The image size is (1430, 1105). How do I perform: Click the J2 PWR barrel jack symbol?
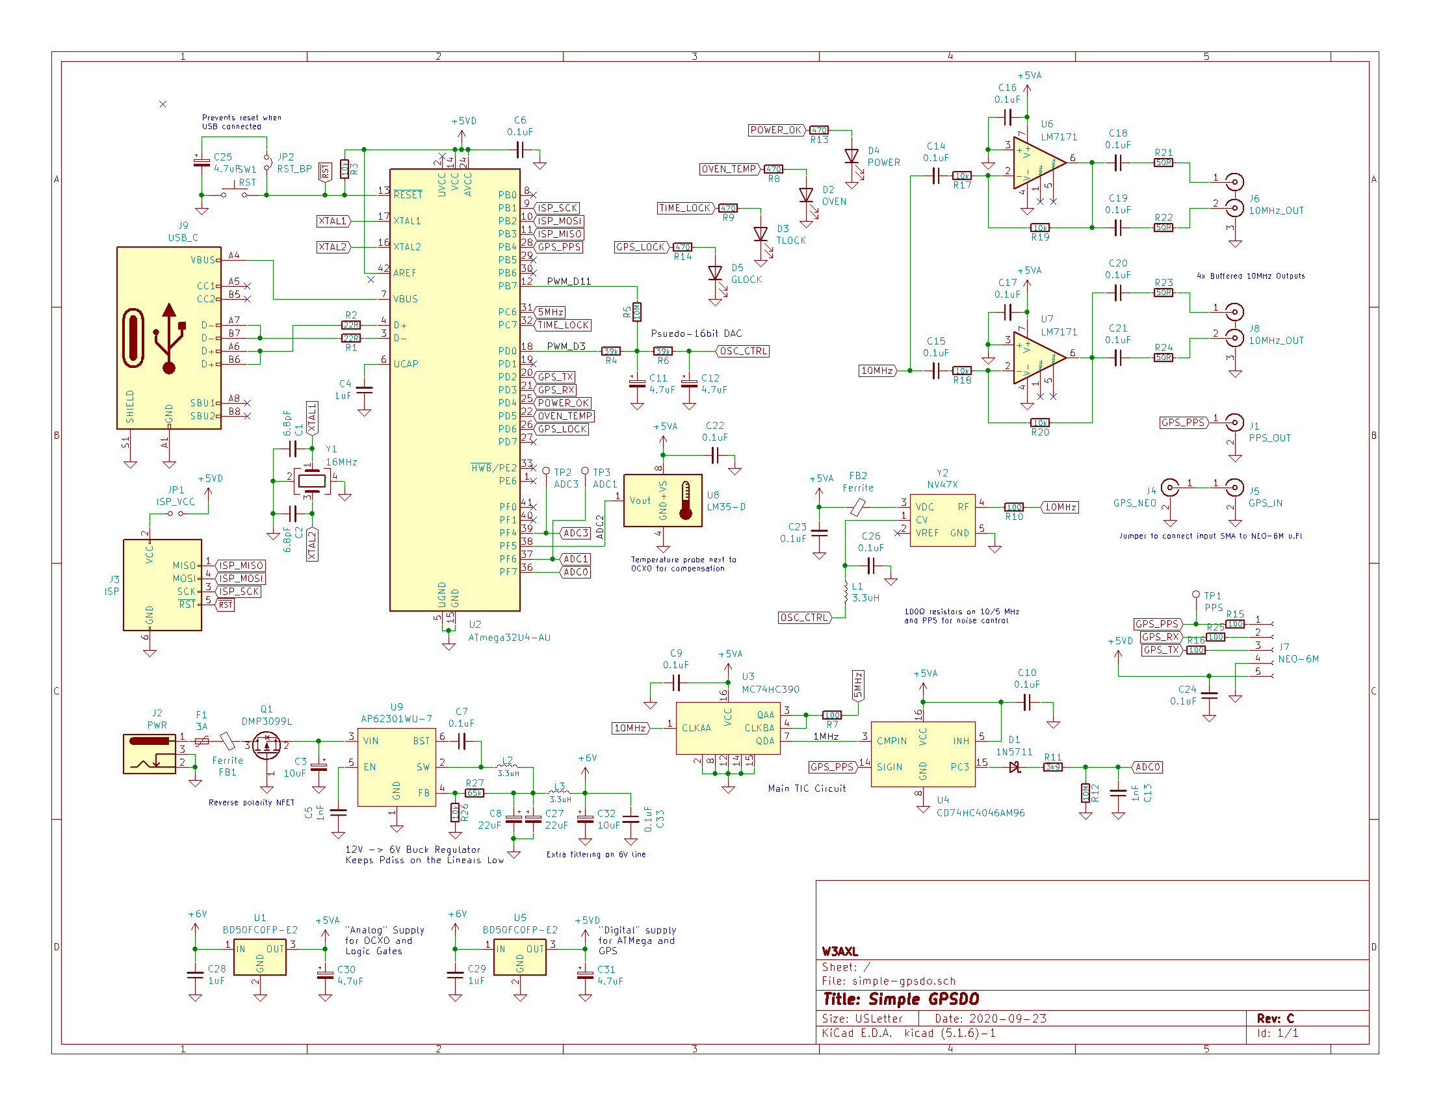[149, 754]
